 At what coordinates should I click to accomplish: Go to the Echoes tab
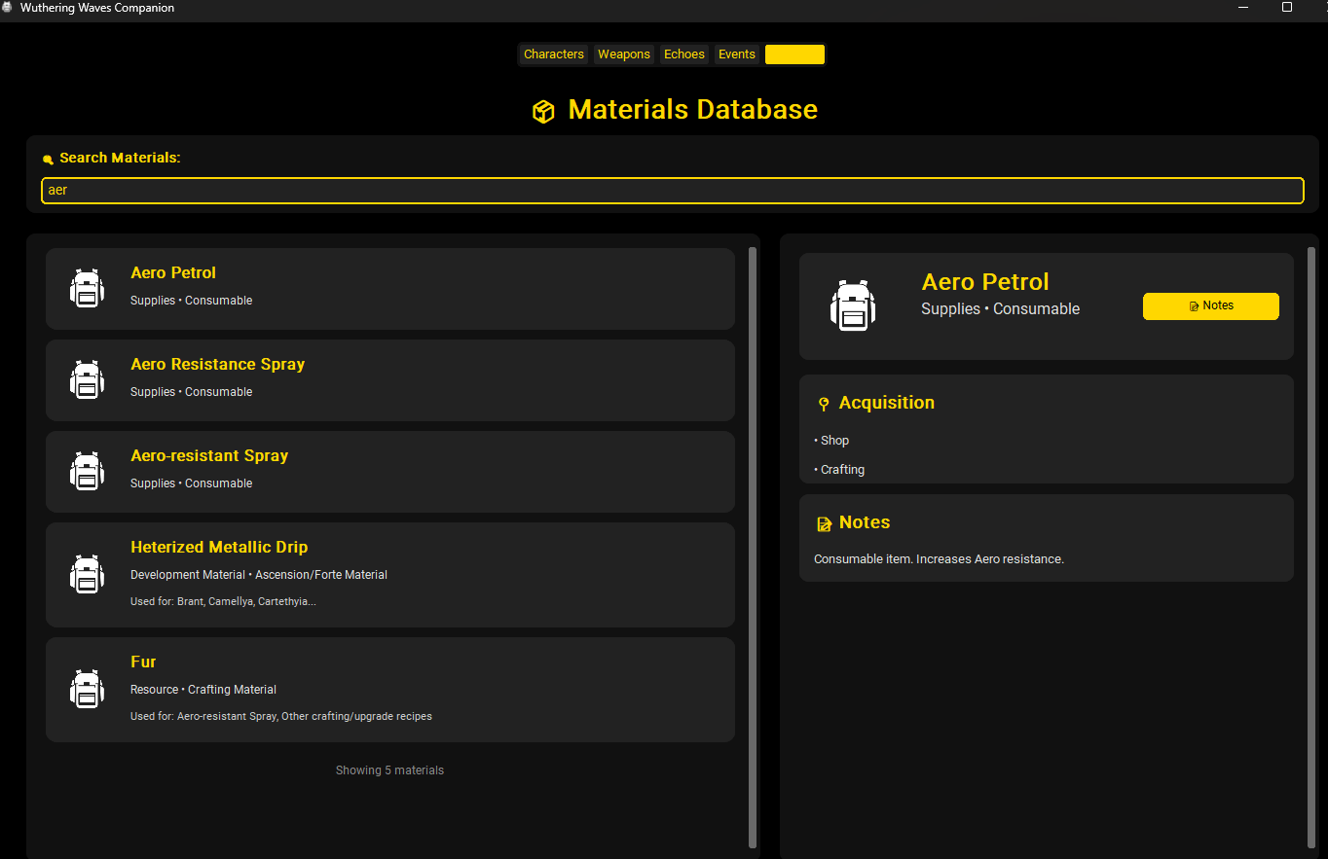[684, 54]
